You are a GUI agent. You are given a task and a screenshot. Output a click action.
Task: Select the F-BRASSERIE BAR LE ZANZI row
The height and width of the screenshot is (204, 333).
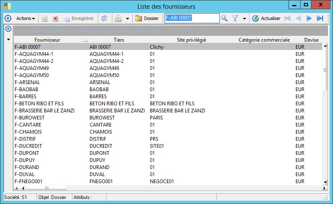[168, 111]
